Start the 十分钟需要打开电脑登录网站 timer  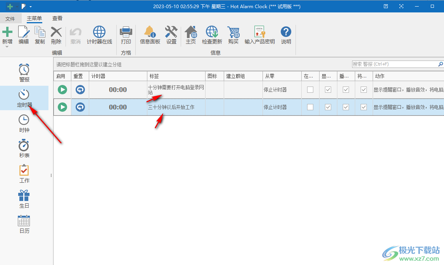coord(62,90)
